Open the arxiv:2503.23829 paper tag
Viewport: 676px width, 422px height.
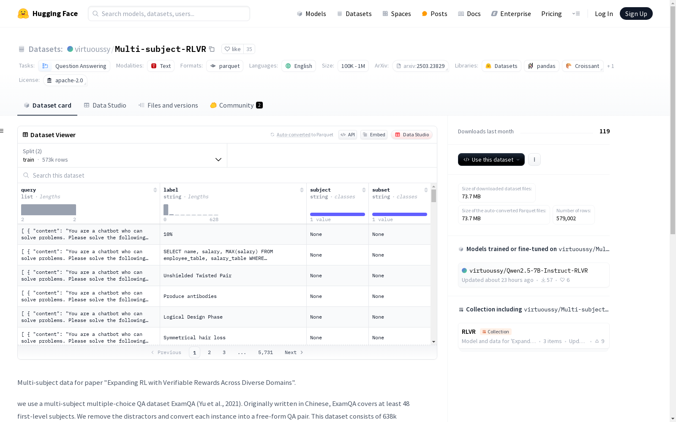pos(420,66)
